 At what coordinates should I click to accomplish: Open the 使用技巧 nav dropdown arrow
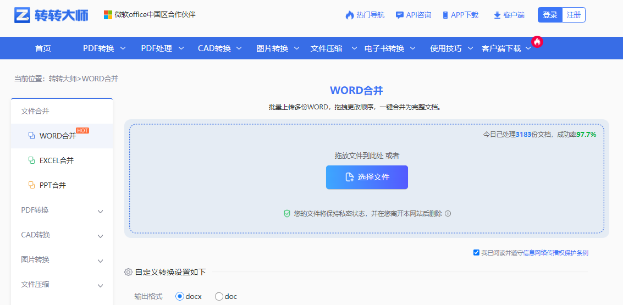471,48
